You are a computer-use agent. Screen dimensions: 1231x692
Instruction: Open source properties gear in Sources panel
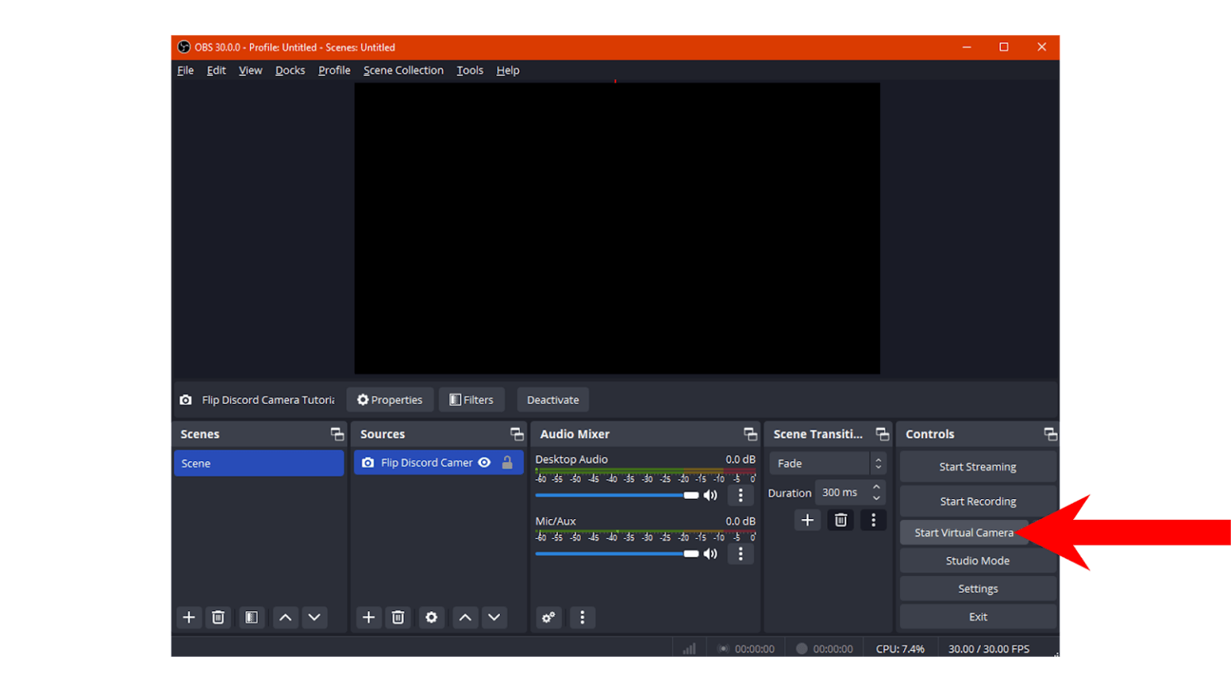[x=431, y=617]
